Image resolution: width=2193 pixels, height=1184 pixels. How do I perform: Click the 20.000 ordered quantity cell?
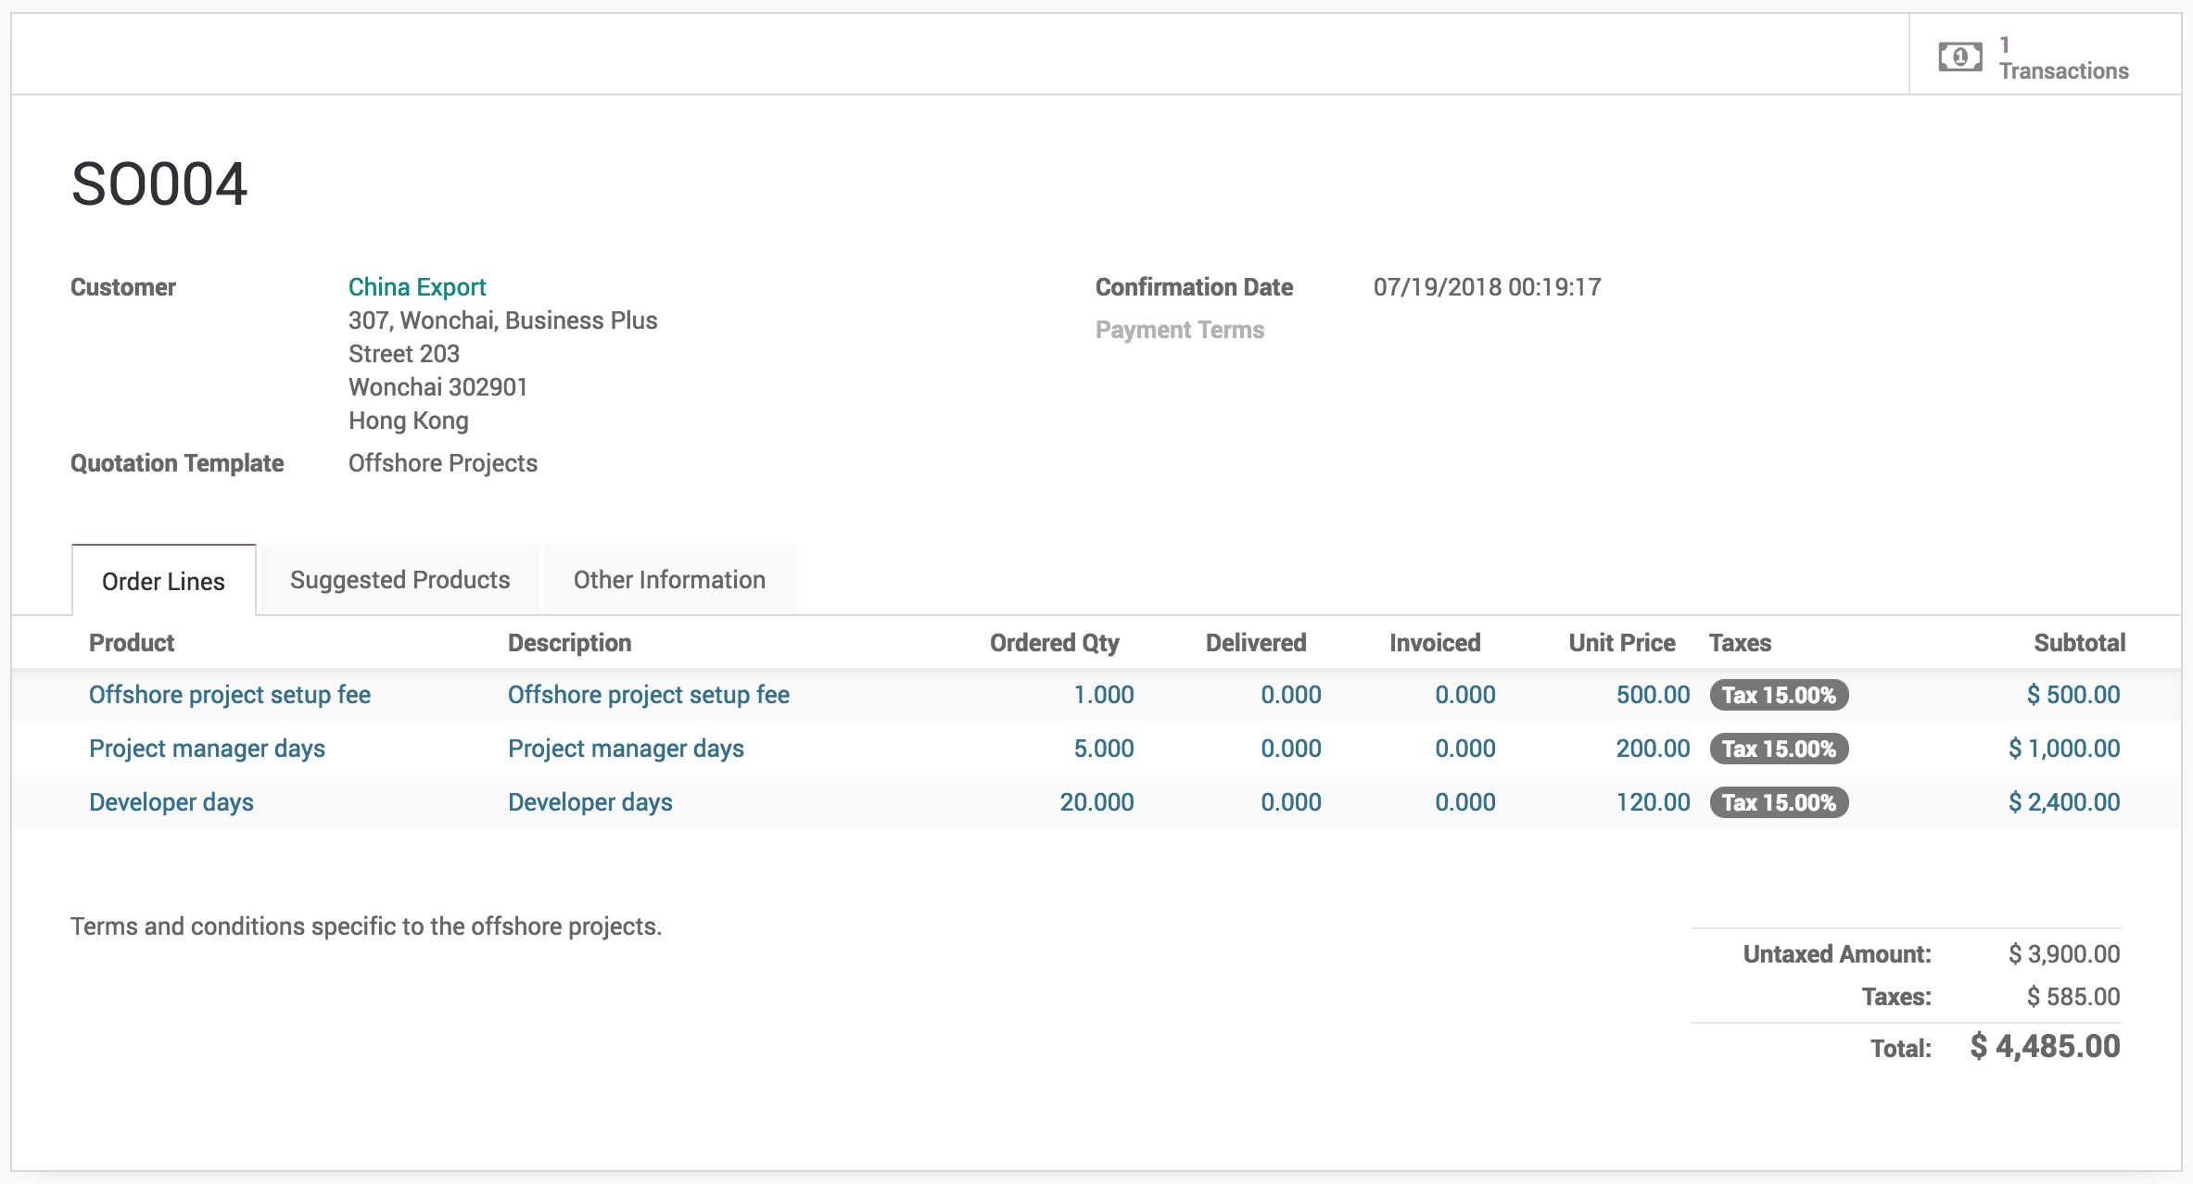click(1096, 802)
